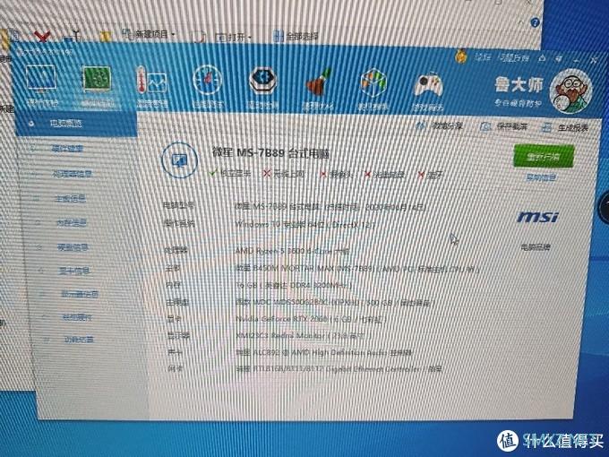Viewport: 609px width, 457px height.
Task: Open 其他硬件 in the sidebar
Action: [x=77, y=317]
